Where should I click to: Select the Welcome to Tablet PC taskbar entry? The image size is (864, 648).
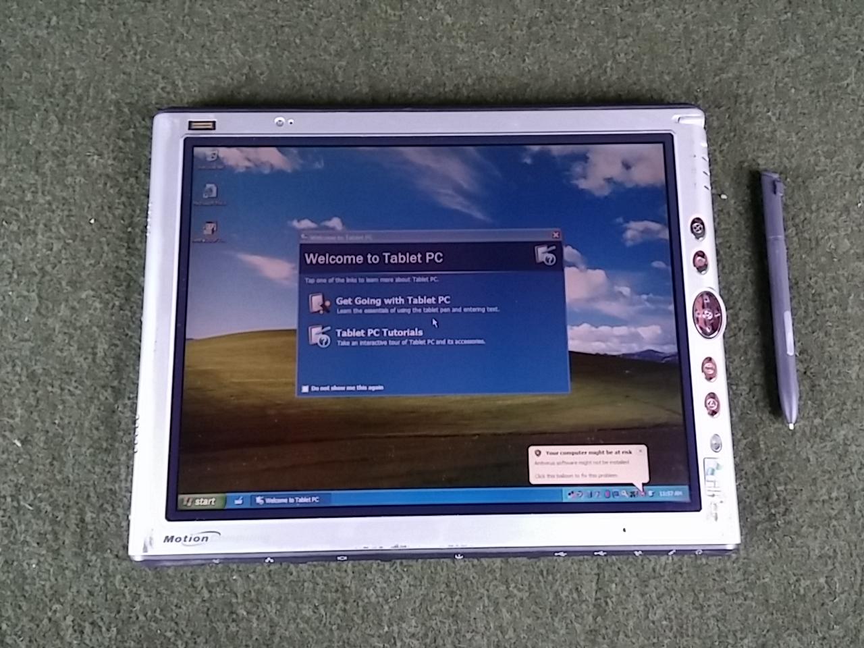point(289,500)
